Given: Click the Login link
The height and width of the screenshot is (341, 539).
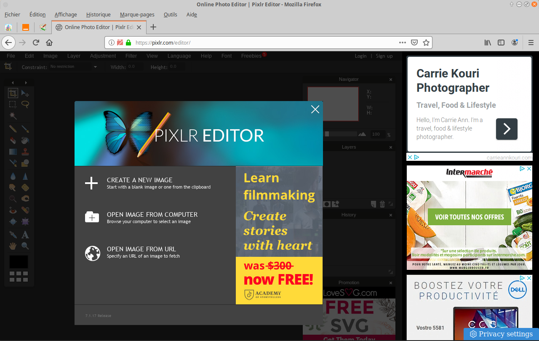Looking at the screenshot, I should pyautogui.click(x=360, y=56).
